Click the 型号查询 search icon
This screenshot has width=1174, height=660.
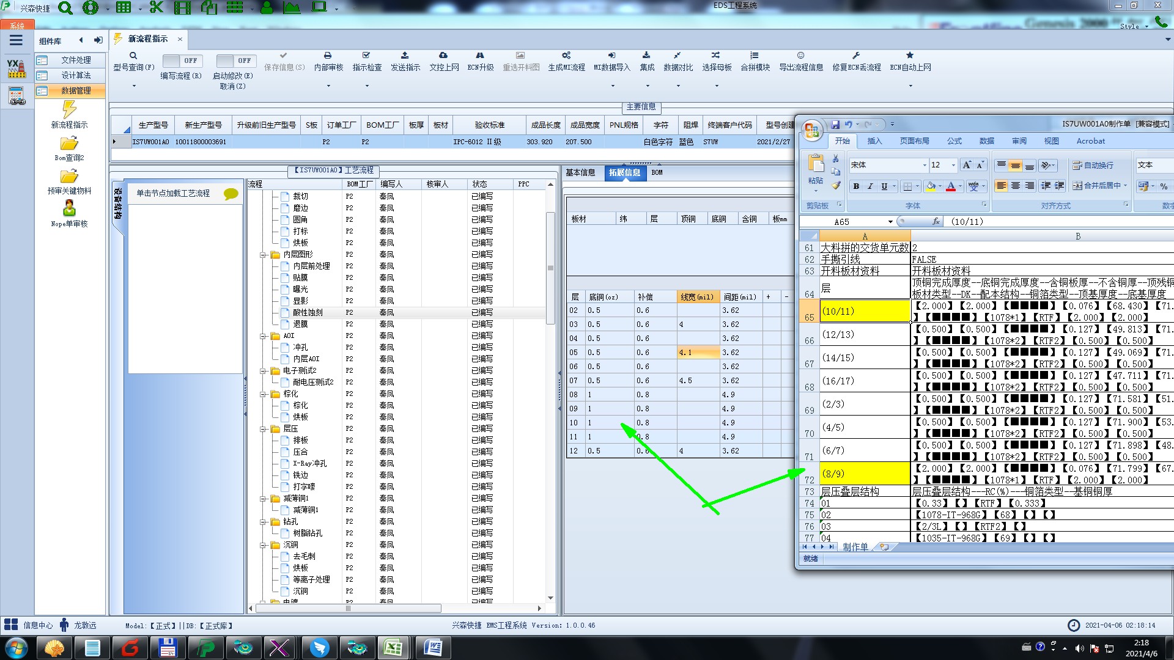[x=133, y=56]
